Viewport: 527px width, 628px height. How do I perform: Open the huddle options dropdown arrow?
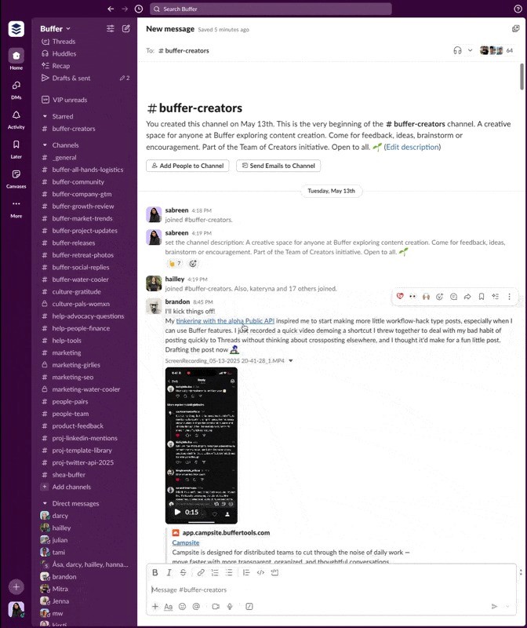tap(471, 50)
